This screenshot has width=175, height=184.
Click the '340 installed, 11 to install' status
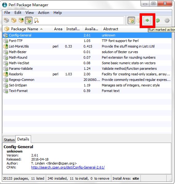tap(78, 178)
